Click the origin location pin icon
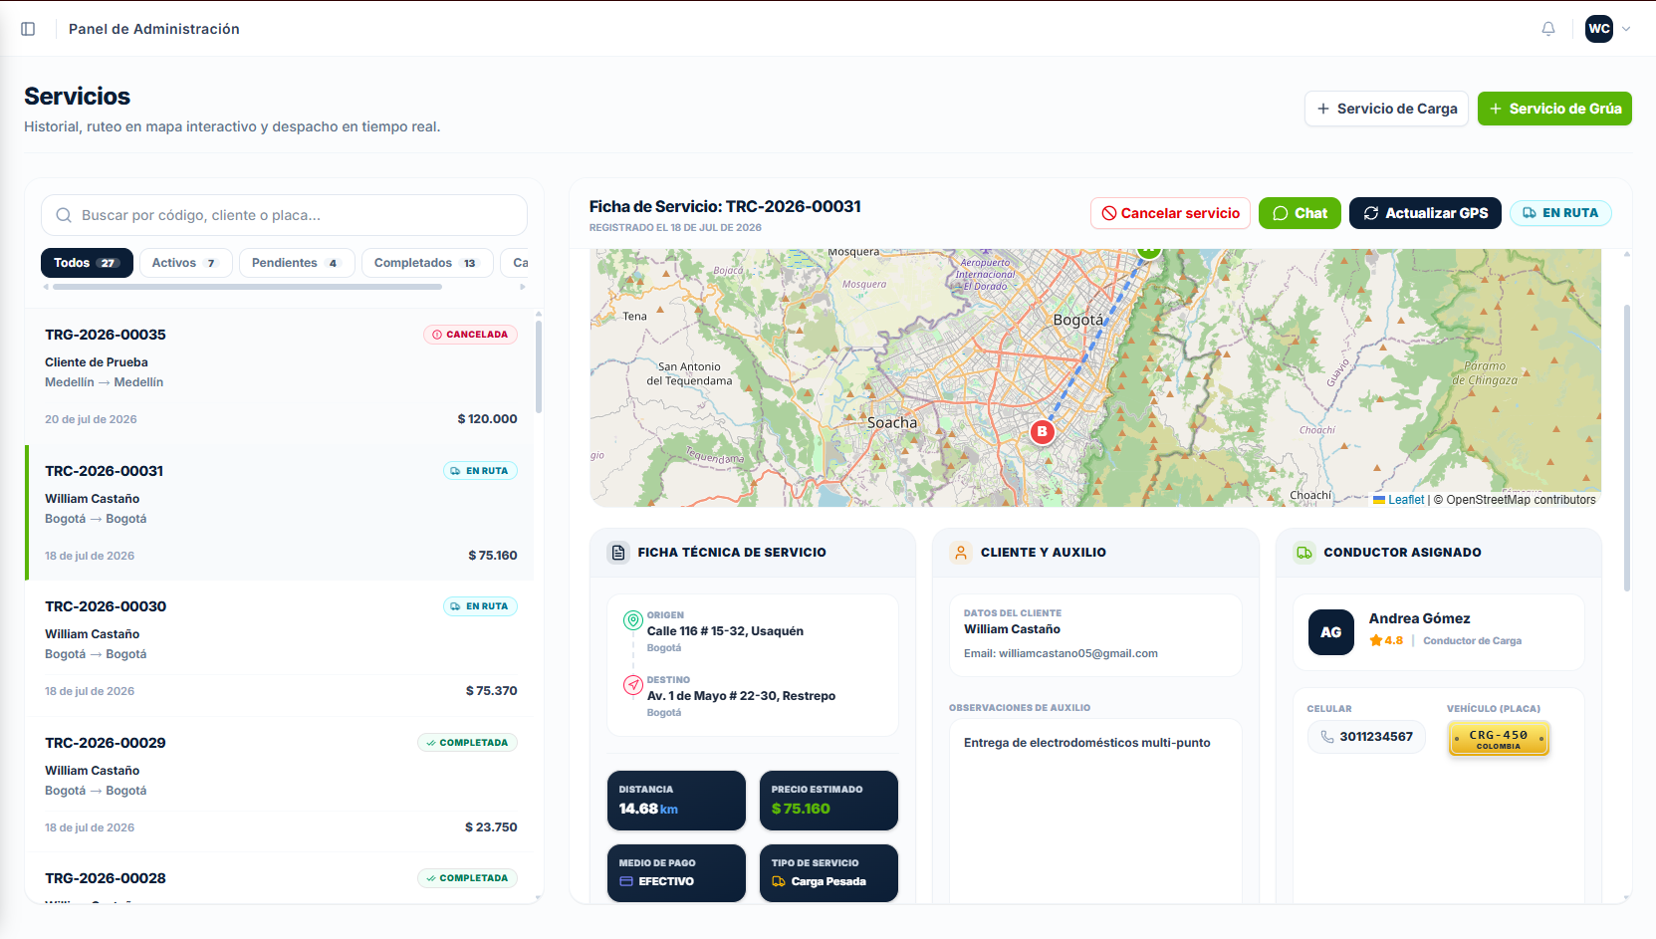 coord(632,620)
